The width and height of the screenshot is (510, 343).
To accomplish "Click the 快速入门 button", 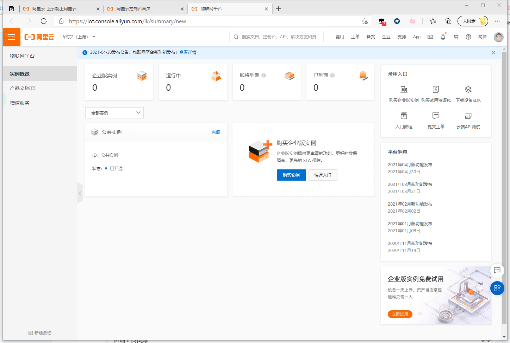I will 323,175.
